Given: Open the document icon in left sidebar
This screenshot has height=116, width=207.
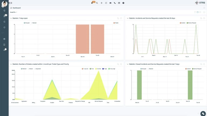Looking at the screenshot, I should pos(4,45).
